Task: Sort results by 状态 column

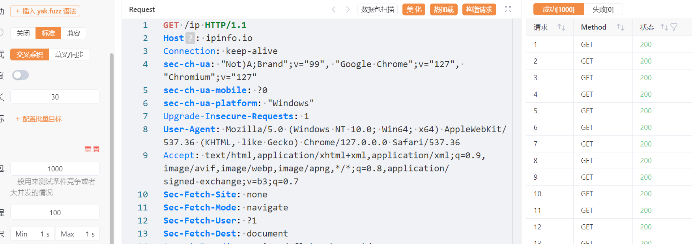Action: click(x=664, y=27)
